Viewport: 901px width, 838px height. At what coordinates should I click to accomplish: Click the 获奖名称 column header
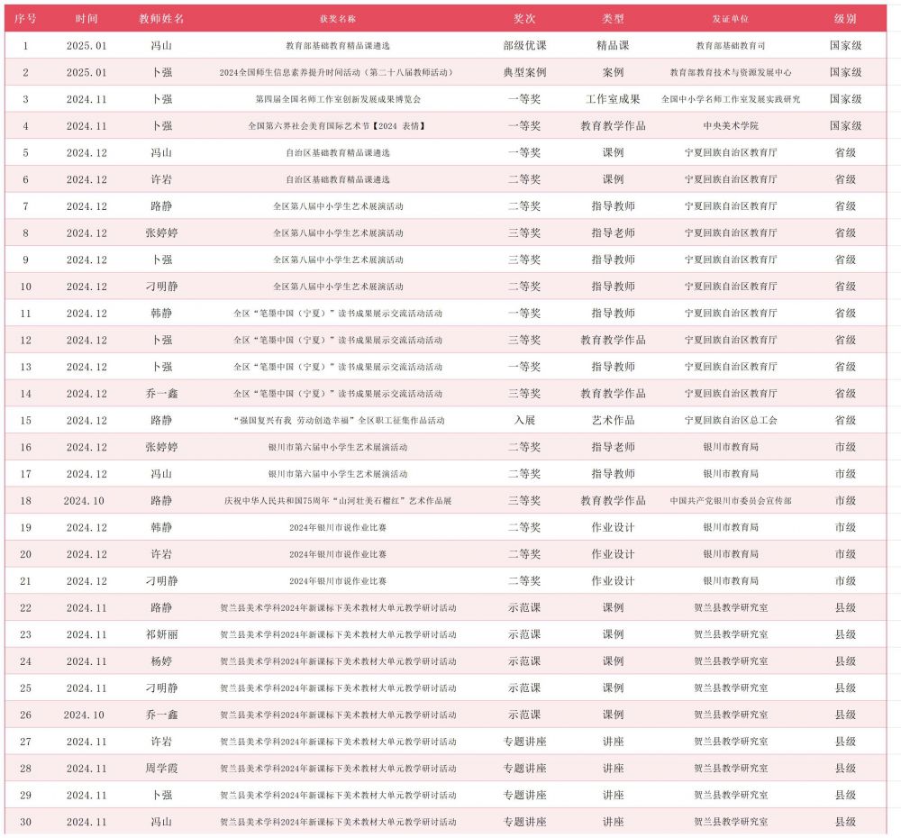pos(338,19)
